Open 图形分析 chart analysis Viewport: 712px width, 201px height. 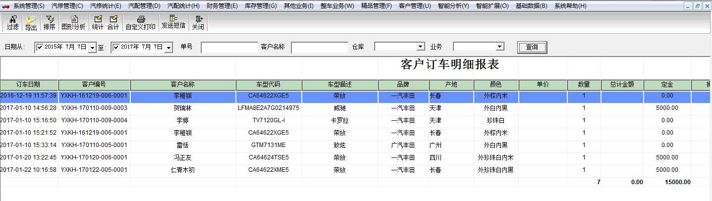click(73, 23)
